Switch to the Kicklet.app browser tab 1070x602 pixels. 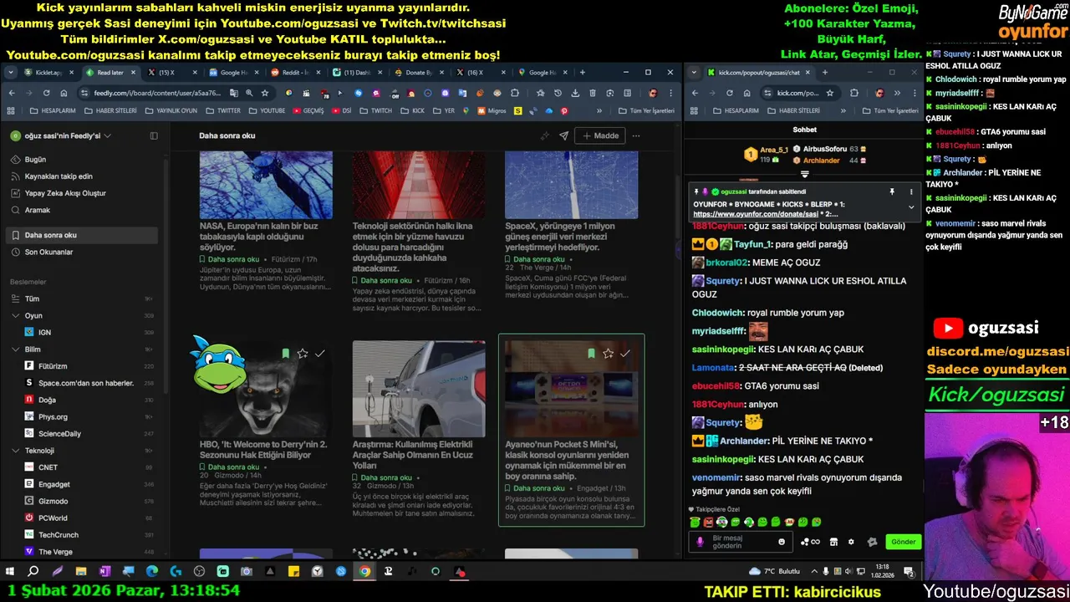coord(48,73)
